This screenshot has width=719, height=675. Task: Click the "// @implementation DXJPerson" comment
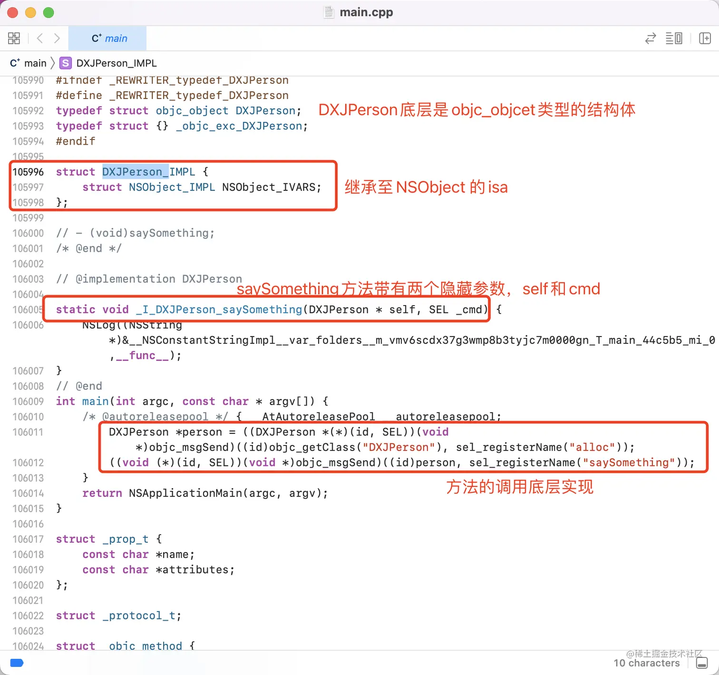click(x=149, y=279)
